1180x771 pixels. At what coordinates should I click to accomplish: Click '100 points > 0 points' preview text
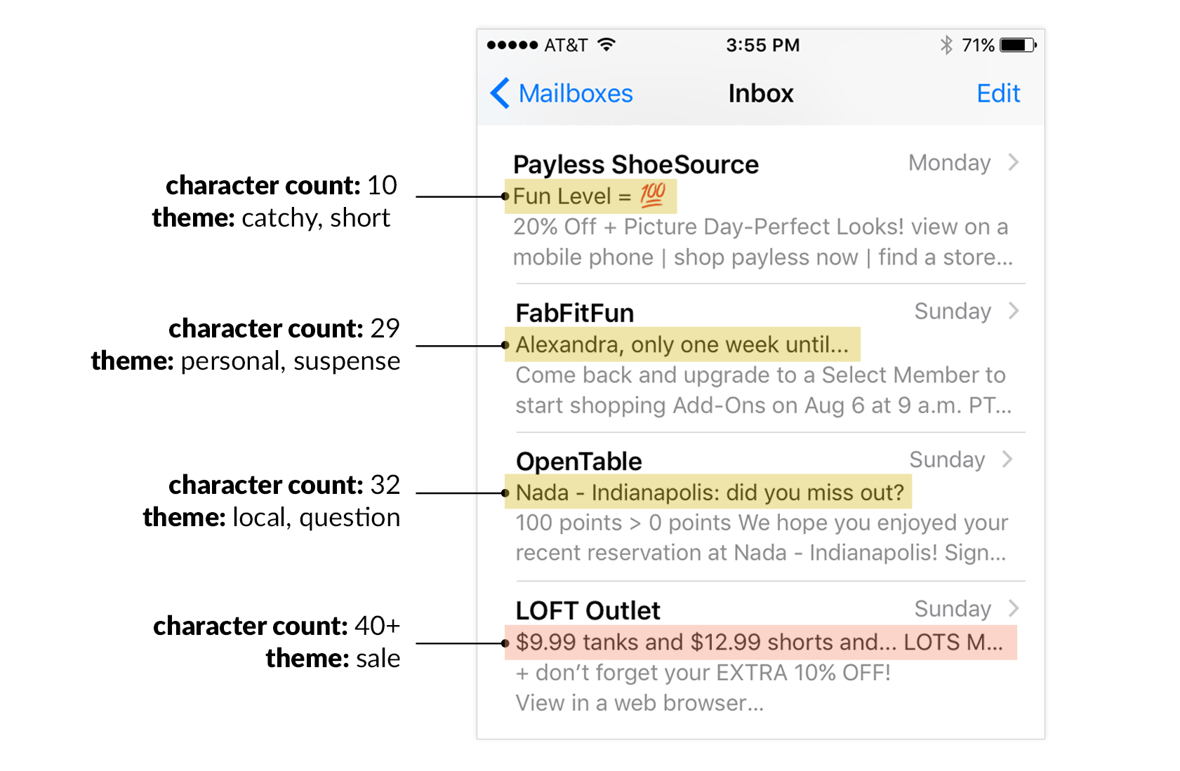(762, 523)
